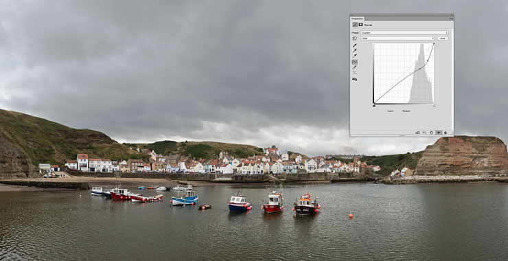Select the white point slider below the curve
508x261 pixels.
[x=434, y=106]
